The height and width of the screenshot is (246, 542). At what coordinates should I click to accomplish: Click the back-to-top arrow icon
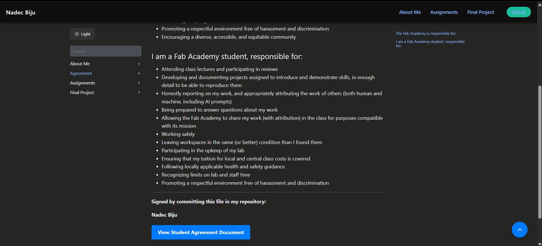click(x=519, y=230)
